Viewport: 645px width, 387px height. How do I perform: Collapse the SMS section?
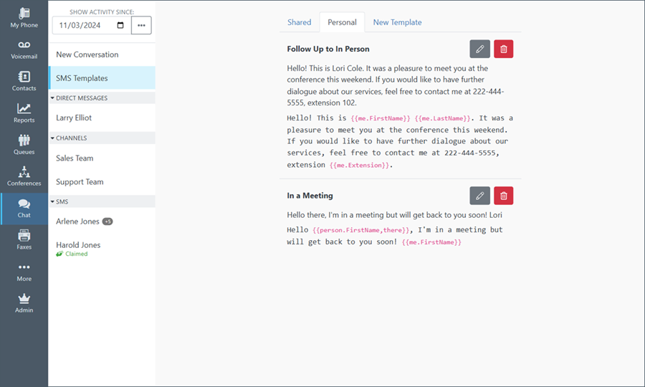click(x=52, y=201)
